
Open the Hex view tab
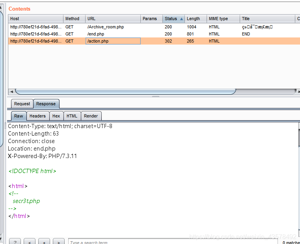[56, 116]
